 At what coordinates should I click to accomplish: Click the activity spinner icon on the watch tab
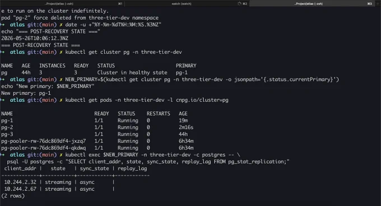[239, 4]
